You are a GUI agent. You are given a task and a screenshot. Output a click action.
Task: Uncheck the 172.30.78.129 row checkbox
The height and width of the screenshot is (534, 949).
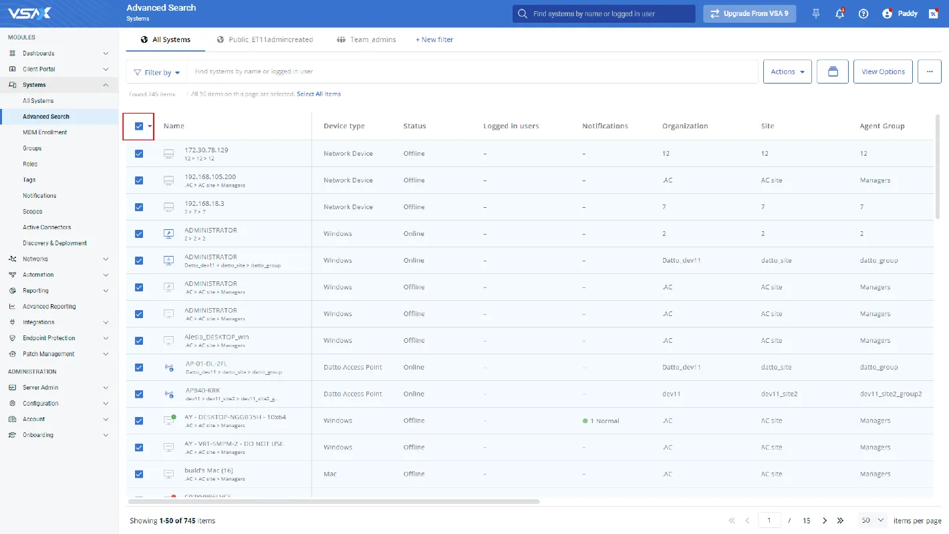click(x=139, y=154)
